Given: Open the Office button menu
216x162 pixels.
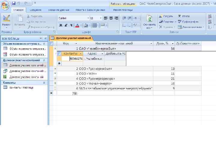Looking at the screenshot, I should [5, 5].
